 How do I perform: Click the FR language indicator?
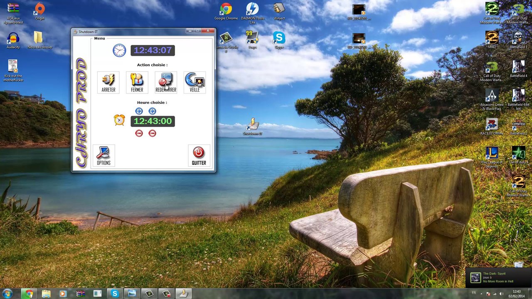click(x=474, y=293)
